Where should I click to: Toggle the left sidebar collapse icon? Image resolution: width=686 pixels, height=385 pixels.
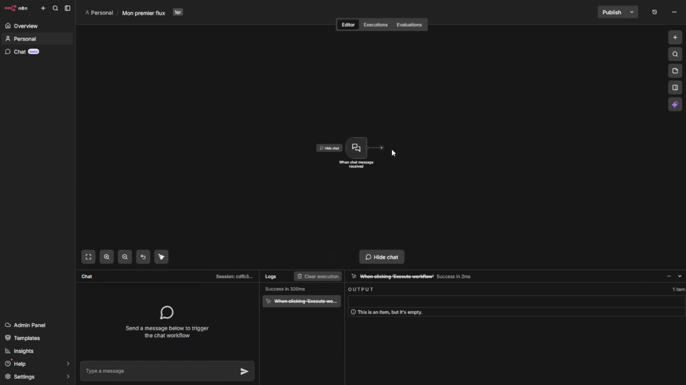[67, 8]
